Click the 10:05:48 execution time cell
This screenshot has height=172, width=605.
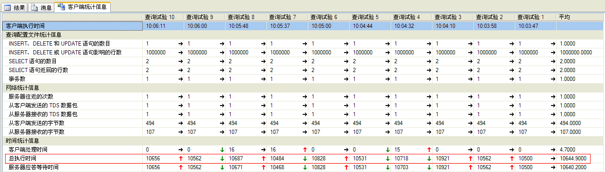coord(239,26)
